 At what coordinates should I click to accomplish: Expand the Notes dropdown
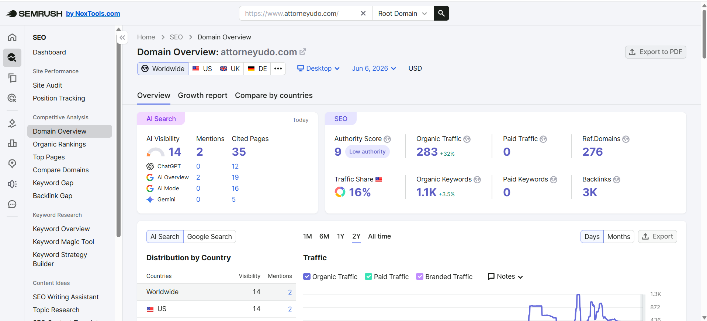505,276
